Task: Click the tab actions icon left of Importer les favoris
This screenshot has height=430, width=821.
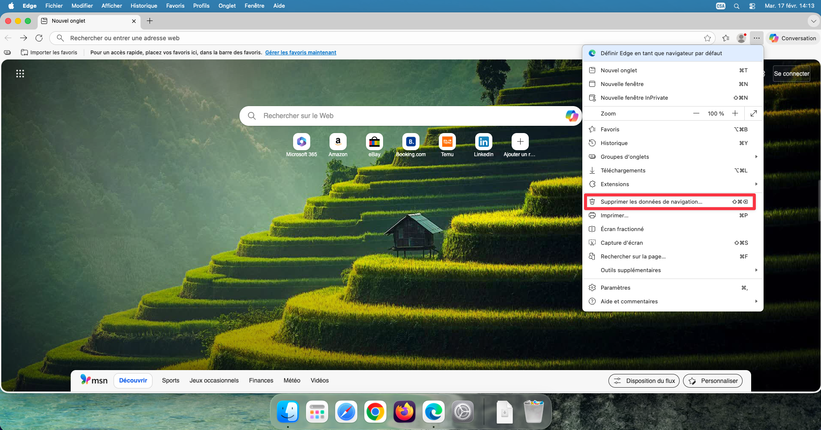Action: click(7, 53)
